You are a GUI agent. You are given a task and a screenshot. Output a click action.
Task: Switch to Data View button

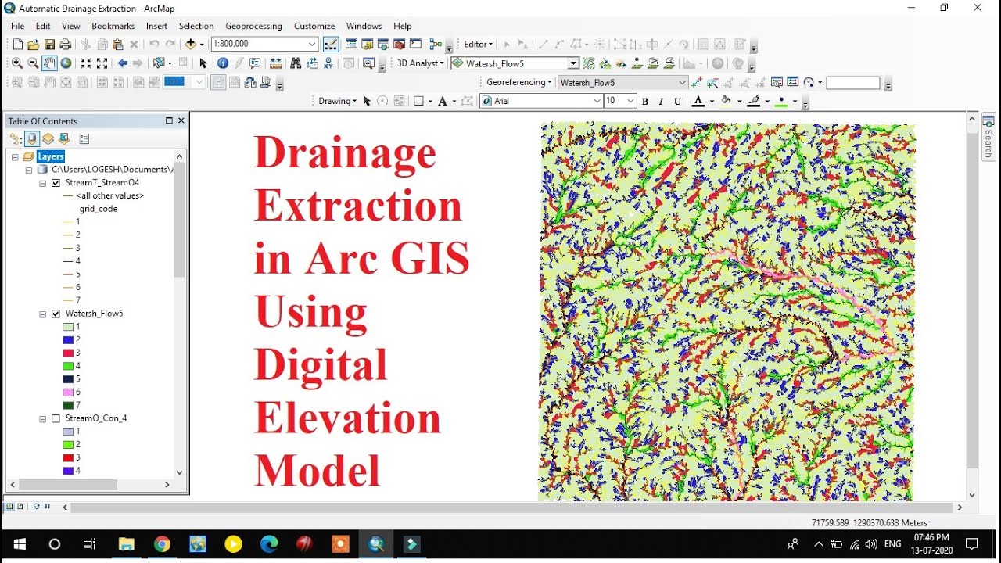click(x=10, y=507)
